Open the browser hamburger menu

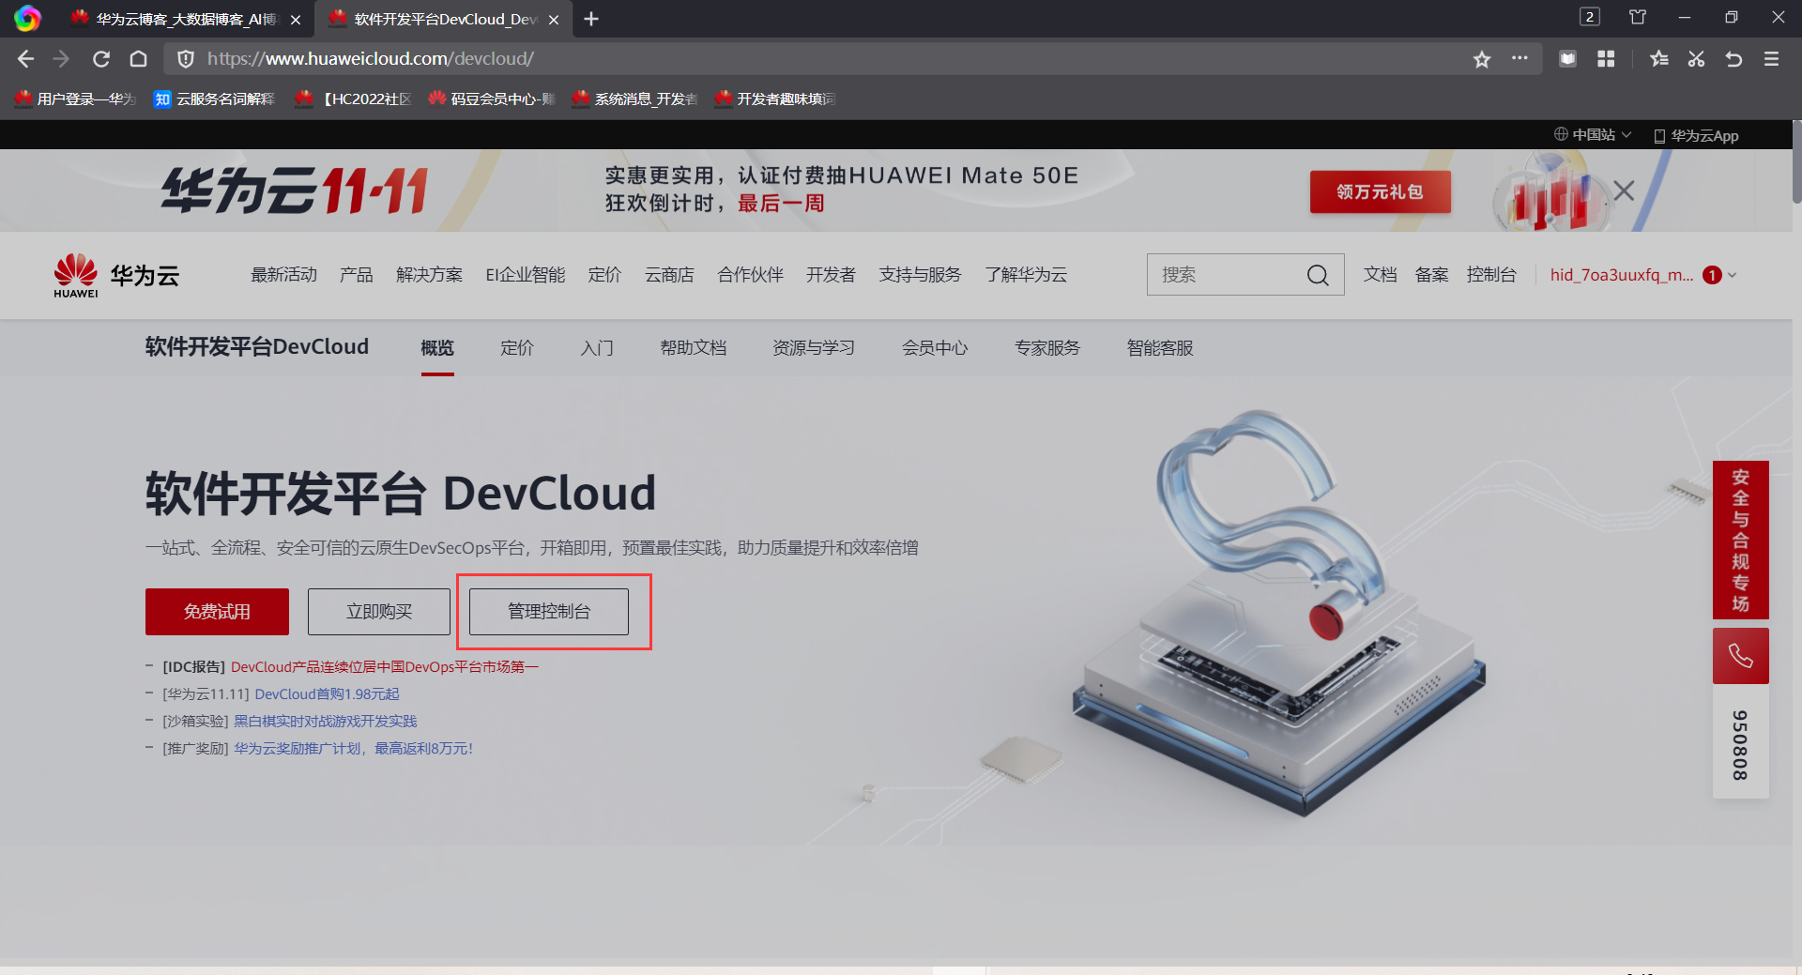coord(1772,59)
